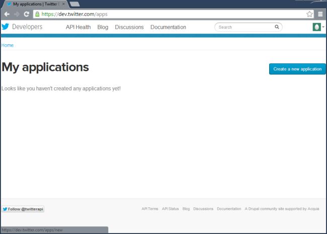Viewport: 327px width, 234px height.
Task: Open the Discussions footer link
Action: (x=203, y=209)
